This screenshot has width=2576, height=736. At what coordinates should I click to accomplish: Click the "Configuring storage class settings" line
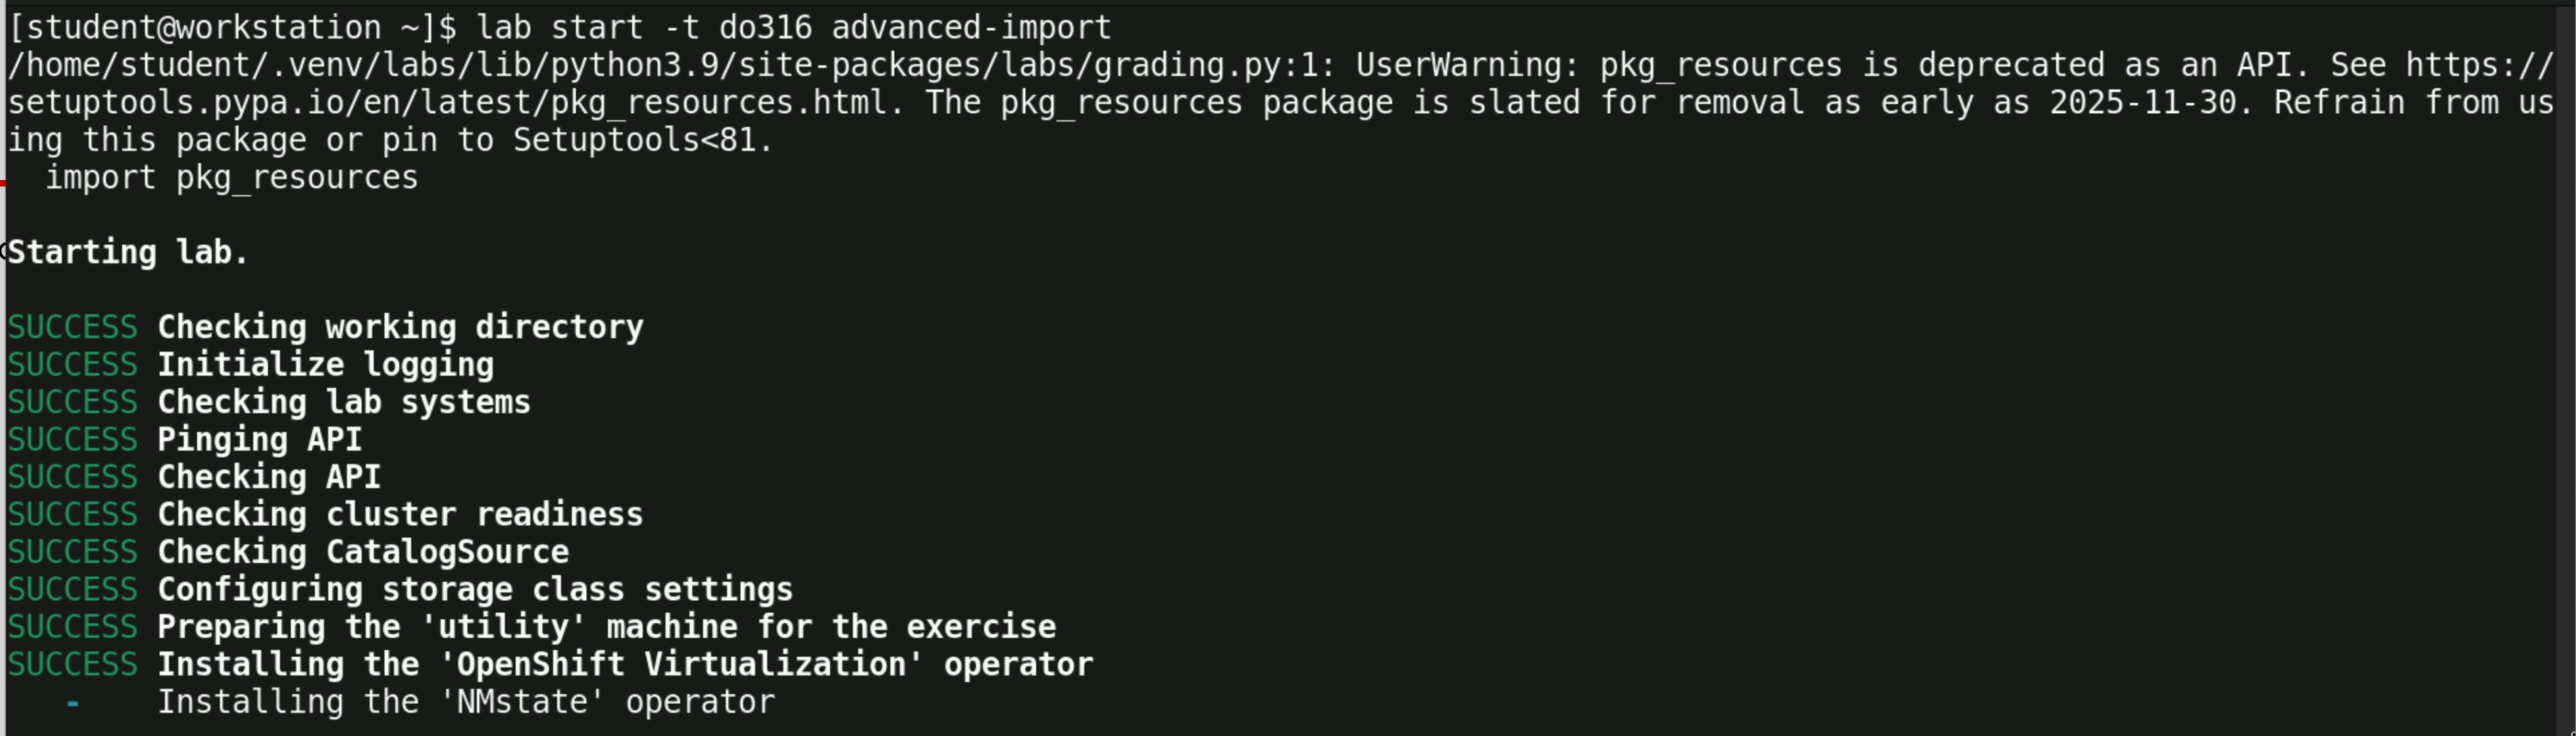475,590
